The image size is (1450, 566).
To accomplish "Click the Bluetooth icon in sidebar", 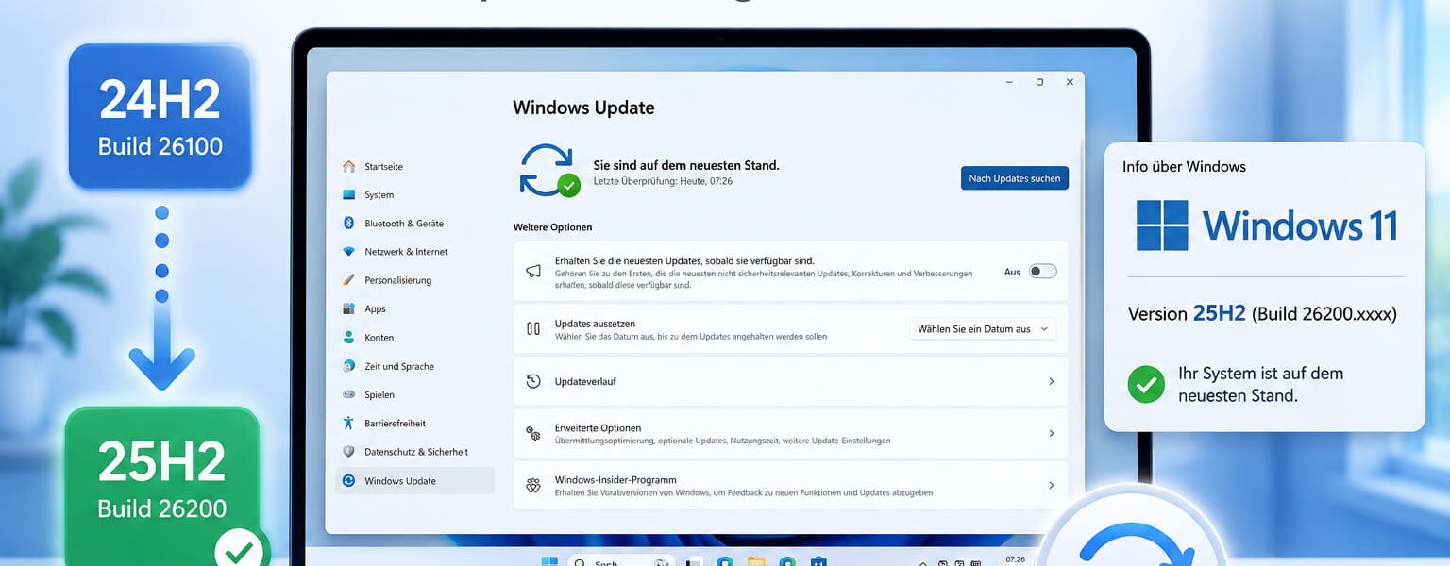I will pyautogui.click(x=348, y=224).
